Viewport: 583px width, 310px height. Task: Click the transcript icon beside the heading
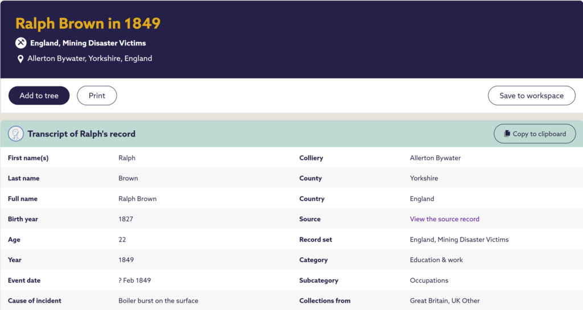15,134
